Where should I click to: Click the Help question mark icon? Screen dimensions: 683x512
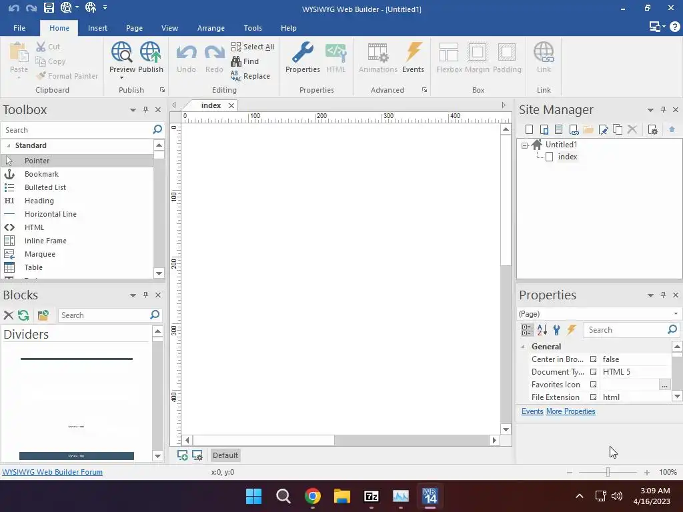(675, 27)
